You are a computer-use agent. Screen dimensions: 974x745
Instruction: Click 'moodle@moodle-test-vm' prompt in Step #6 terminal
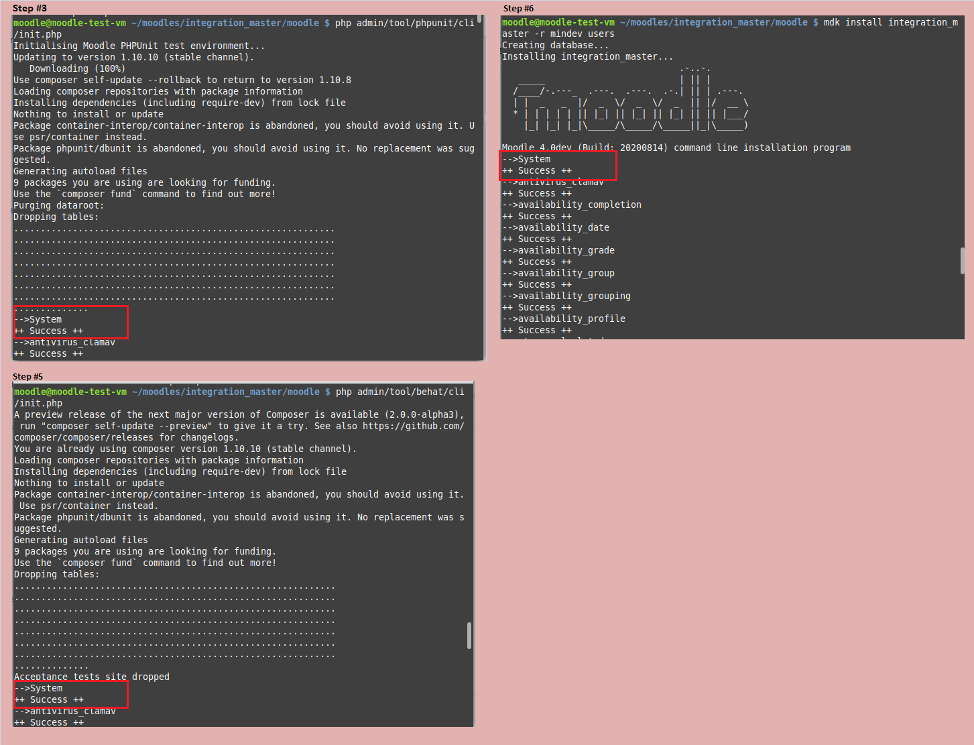(x=558, y=22)
